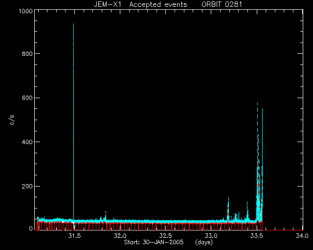313x250 pixels.
Task: Click the 31.5 x-axis tick label
Action: (x=74, y=236)
